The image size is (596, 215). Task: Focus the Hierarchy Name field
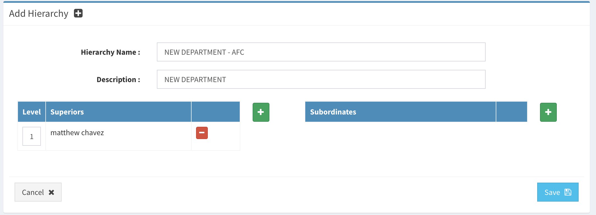point(321,52)
